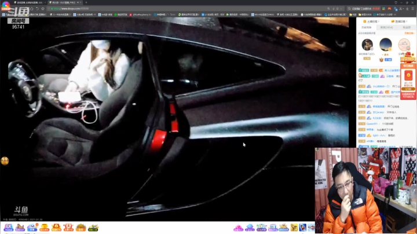Open the scissors screenshot tool
Viewport: 417px width, 234px height.
(x=401, y=9)
